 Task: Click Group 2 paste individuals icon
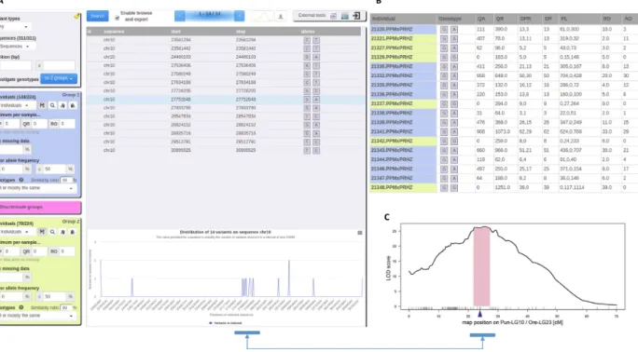coord(73,232)
